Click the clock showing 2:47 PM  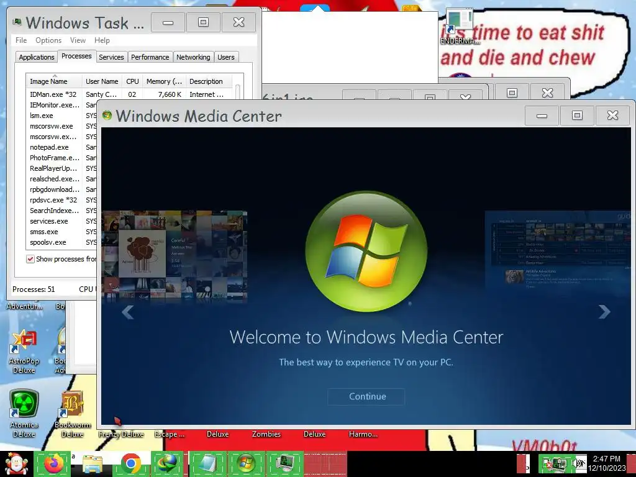tap(606, 463)
